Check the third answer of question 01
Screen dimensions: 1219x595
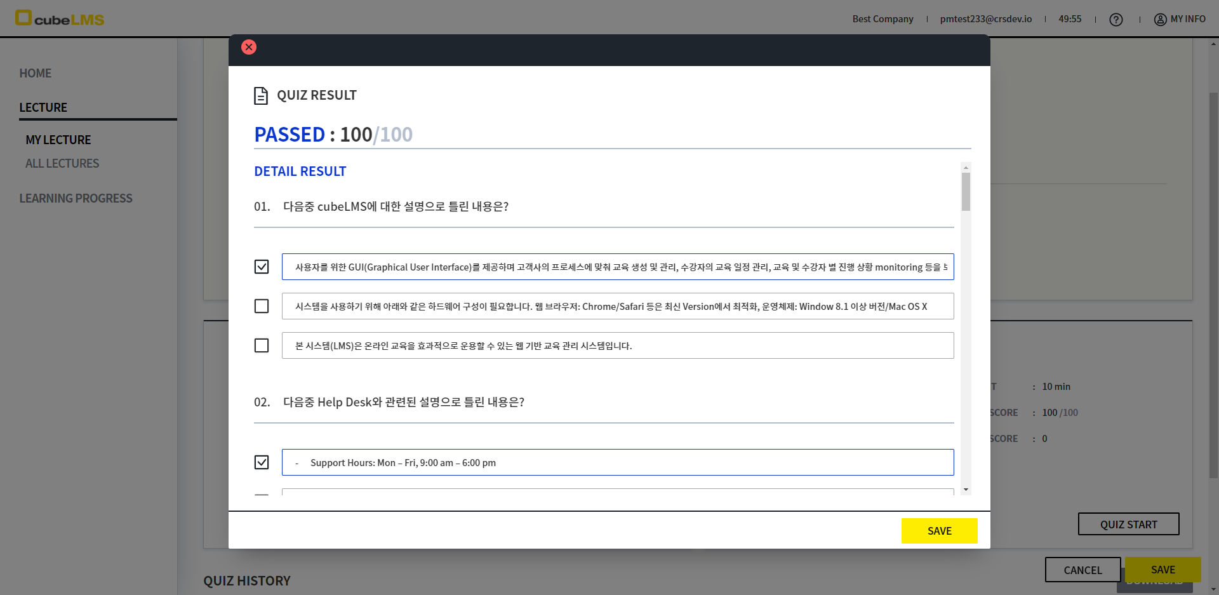(x=262, y=345)
